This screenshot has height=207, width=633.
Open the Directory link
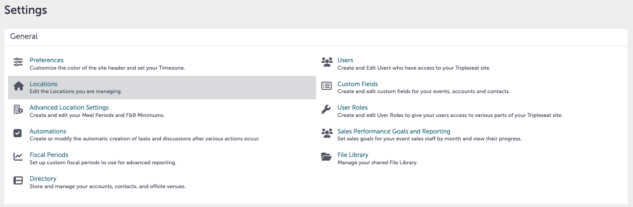click(x=43, y=179)
